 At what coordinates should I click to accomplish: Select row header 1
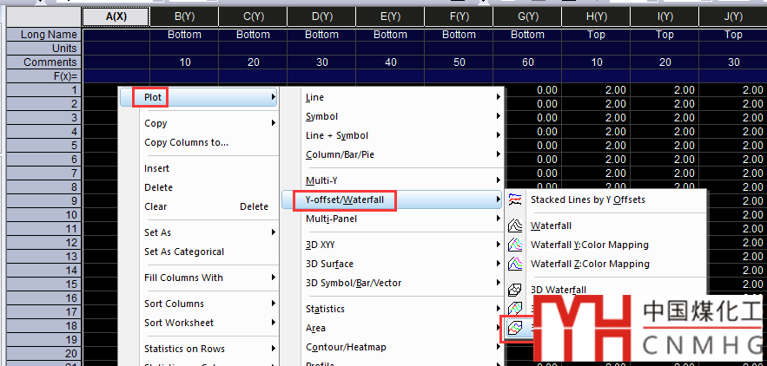pos(44,90)
